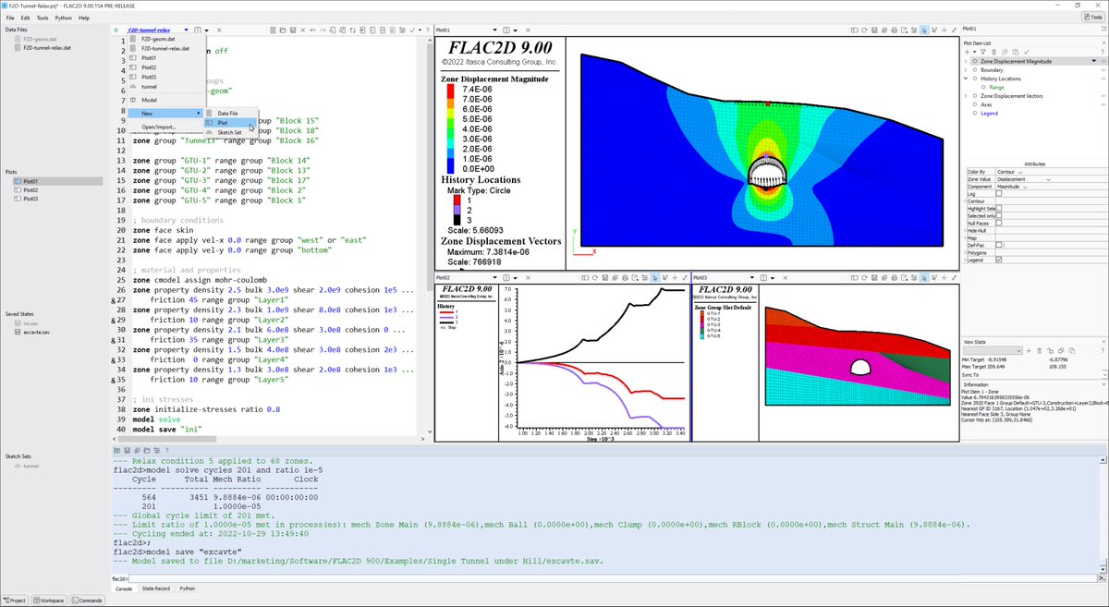Uncheck the Legend checkbox
Image resolution: width=1109 pixels, height=607 pixels.
pyautogui.click(x=999, y=260)
